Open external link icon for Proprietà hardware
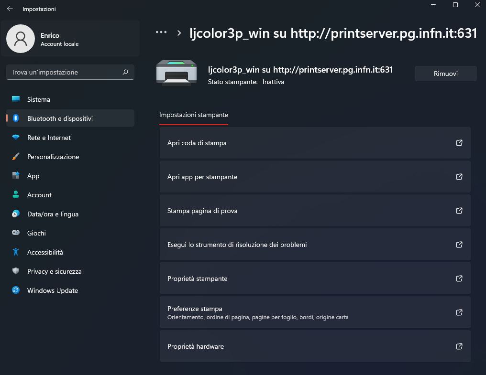 pos(459,346)
